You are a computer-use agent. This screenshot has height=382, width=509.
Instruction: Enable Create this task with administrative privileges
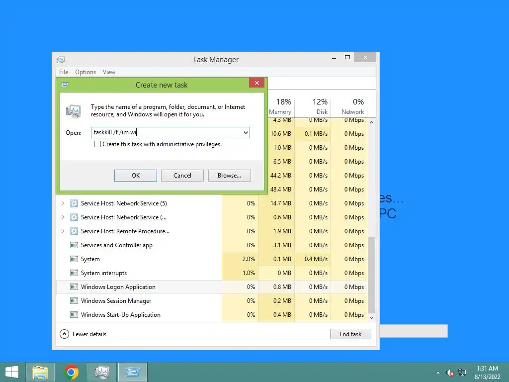97,144
